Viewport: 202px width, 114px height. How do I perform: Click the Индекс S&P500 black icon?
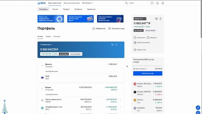click(x=135, y=92)
